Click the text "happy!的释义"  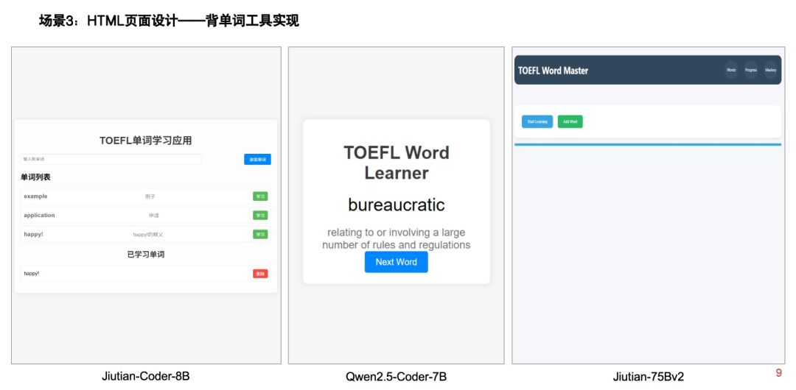[147, 235]
